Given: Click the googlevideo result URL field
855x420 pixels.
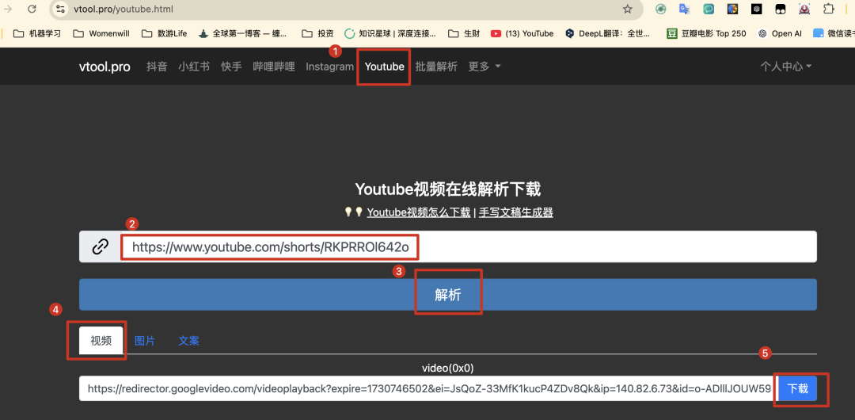Looking at the screenshot, I should [429, 388].
